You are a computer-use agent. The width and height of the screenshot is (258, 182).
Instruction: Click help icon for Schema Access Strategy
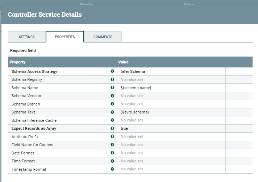[x=112, y=71]
